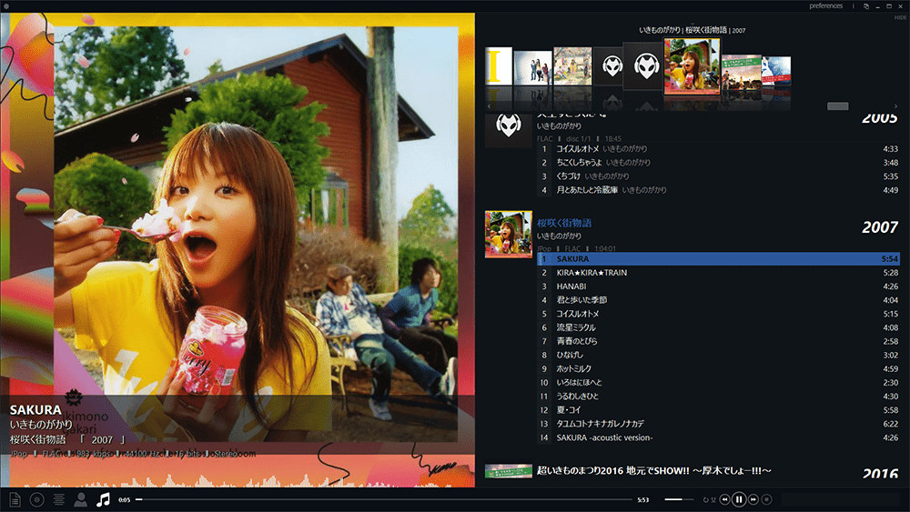Image resolution: width=910 pixels, height=512 pixels.
Task: Open preferences in the title bar
Action: (x=826, y=5)
